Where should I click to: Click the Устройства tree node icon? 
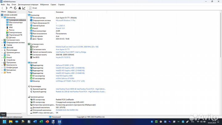pyautogui.click(x=5, y=60)
